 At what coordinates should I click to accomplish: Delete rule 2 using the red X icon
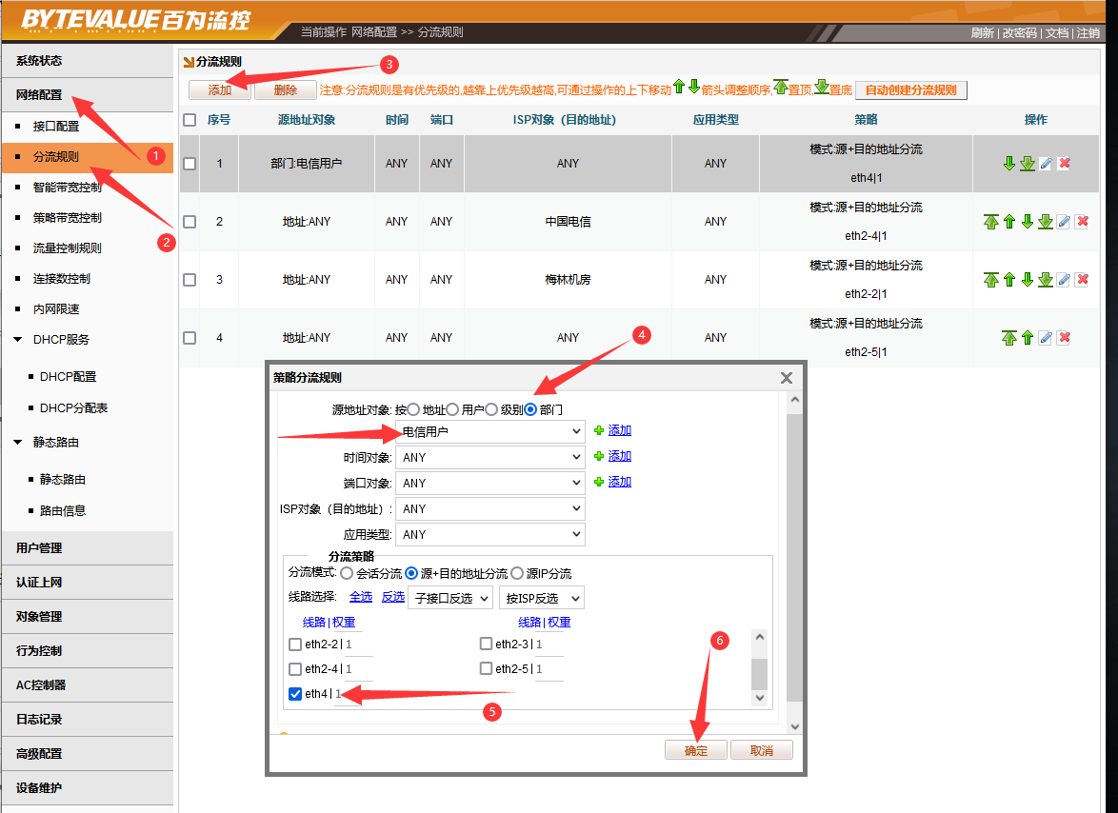pyautogui.click(x=1082, y=222)
